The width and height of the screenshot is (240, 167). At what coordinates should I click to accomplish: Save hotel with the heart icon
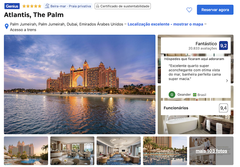pos(189,10)
